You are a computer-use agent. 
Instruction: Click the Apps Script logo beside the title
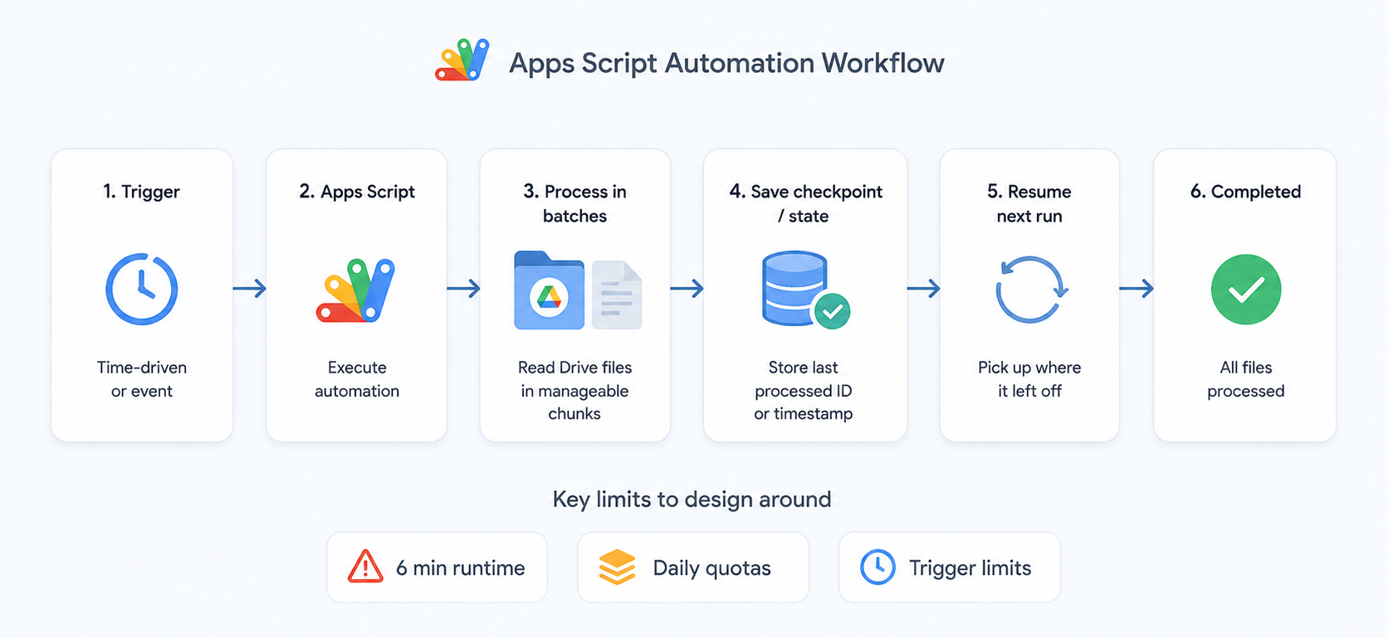462,60
